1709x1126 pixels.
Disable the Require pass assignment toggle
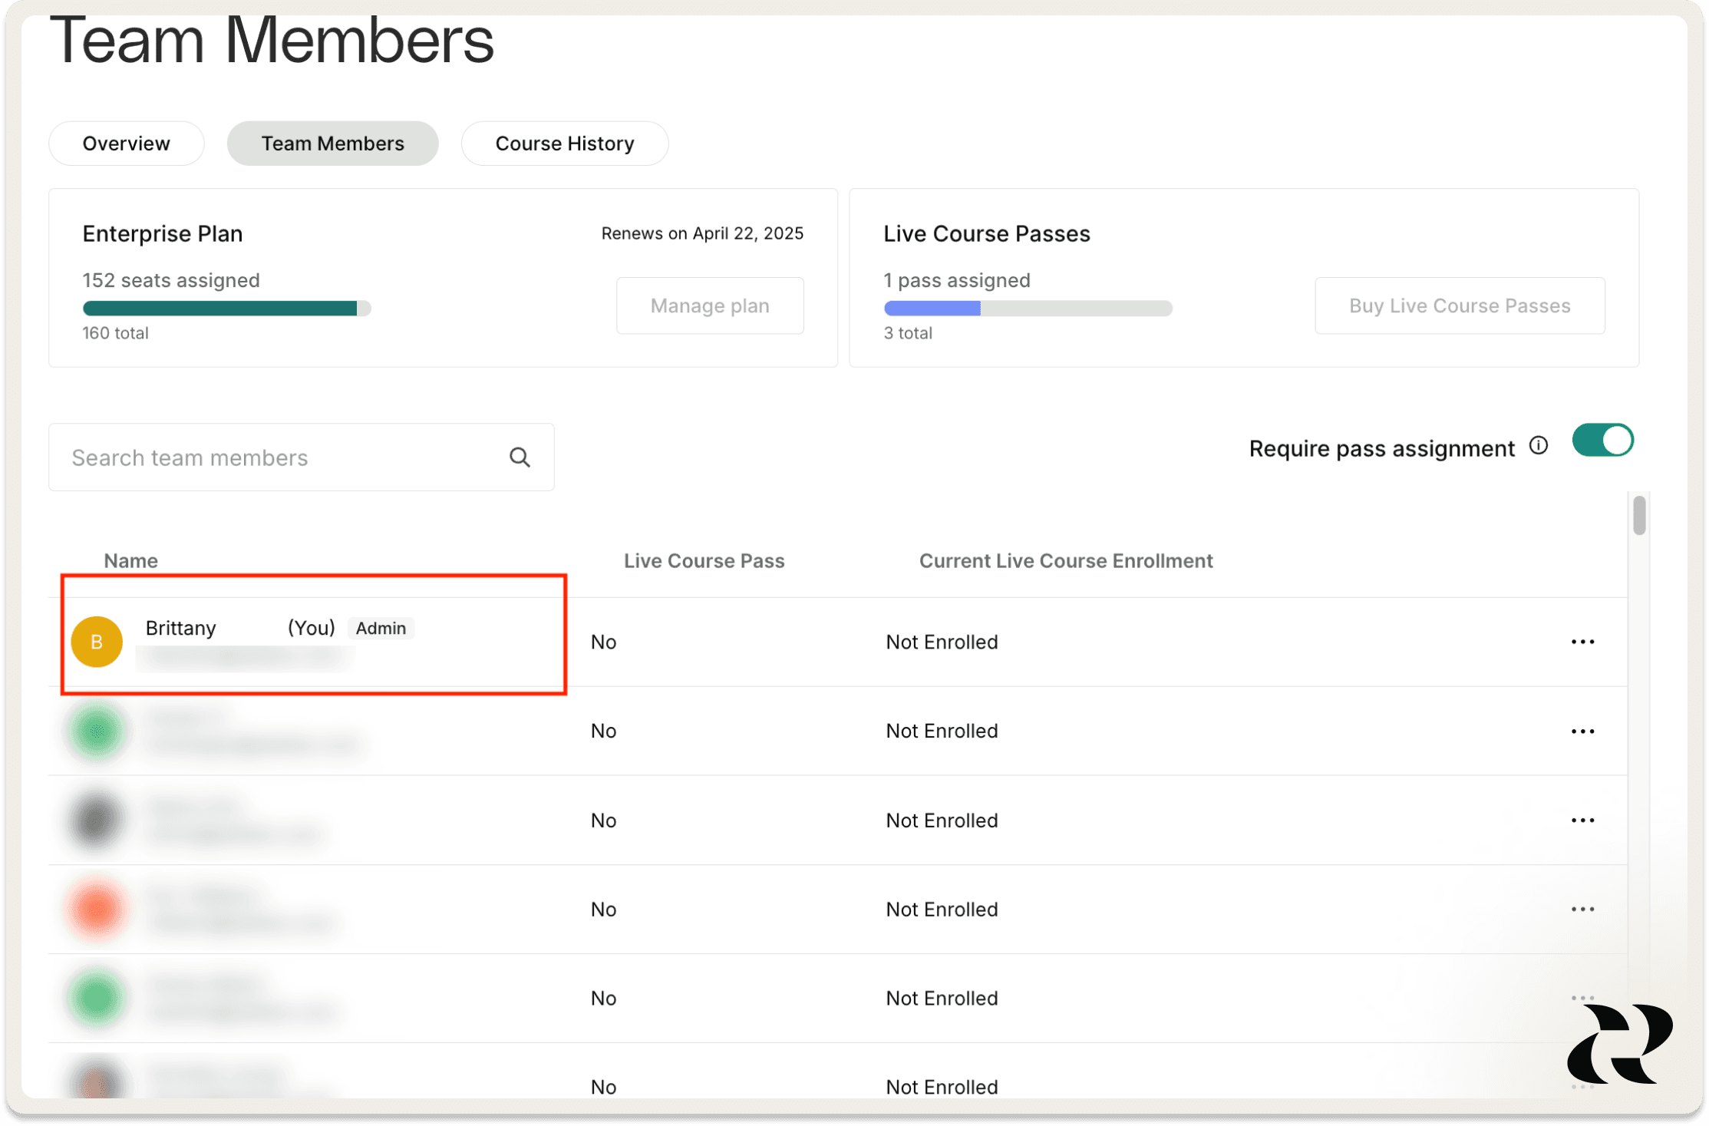pos(1602,440)
